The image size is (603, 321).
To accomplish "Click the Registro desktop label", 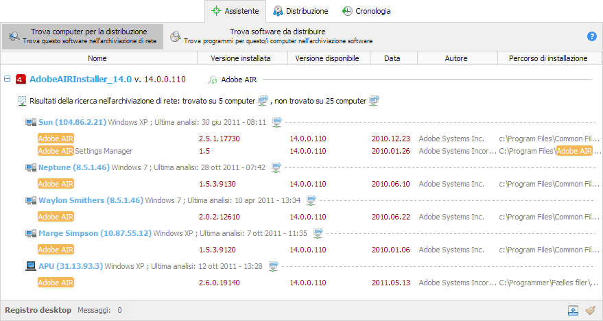I will pos(38,310).
